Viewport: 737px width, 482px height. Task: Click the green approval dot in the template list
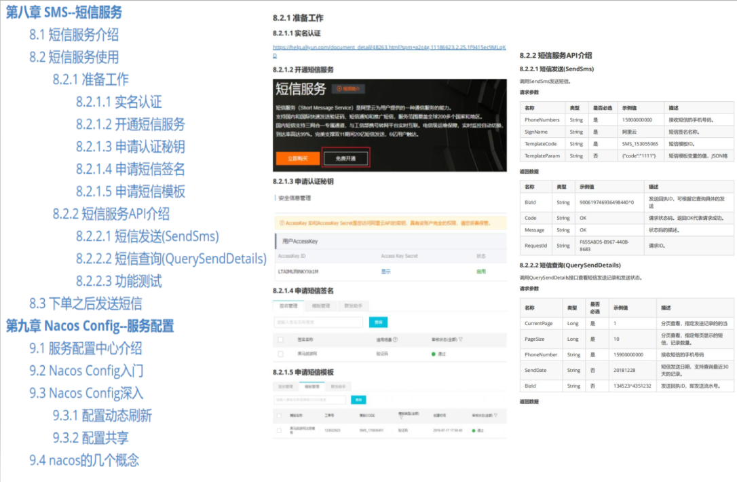coord(474,430)
